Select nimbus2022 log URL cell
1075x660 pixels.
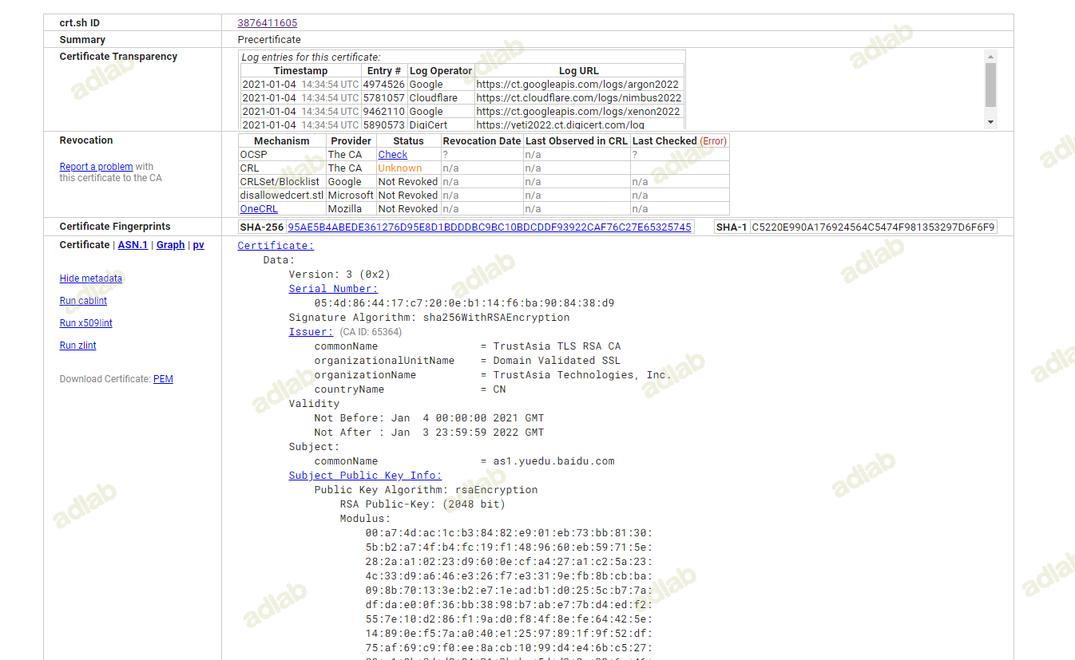(579, 98)
